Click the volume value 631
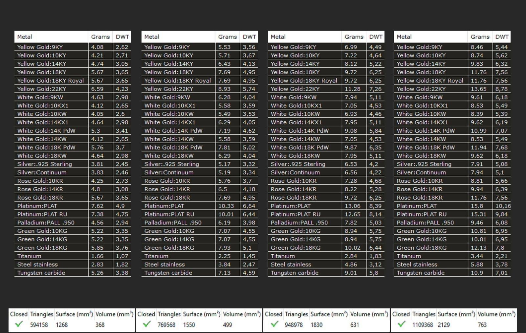 [355, 325]
